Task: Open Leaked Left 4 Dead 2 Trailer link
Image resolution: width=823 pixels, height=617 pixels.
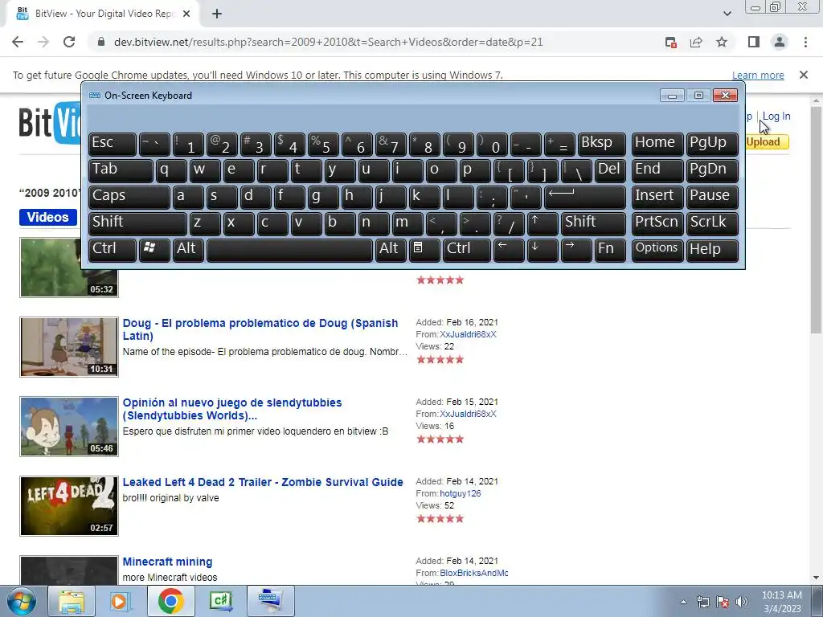Action: pos(263,482)
